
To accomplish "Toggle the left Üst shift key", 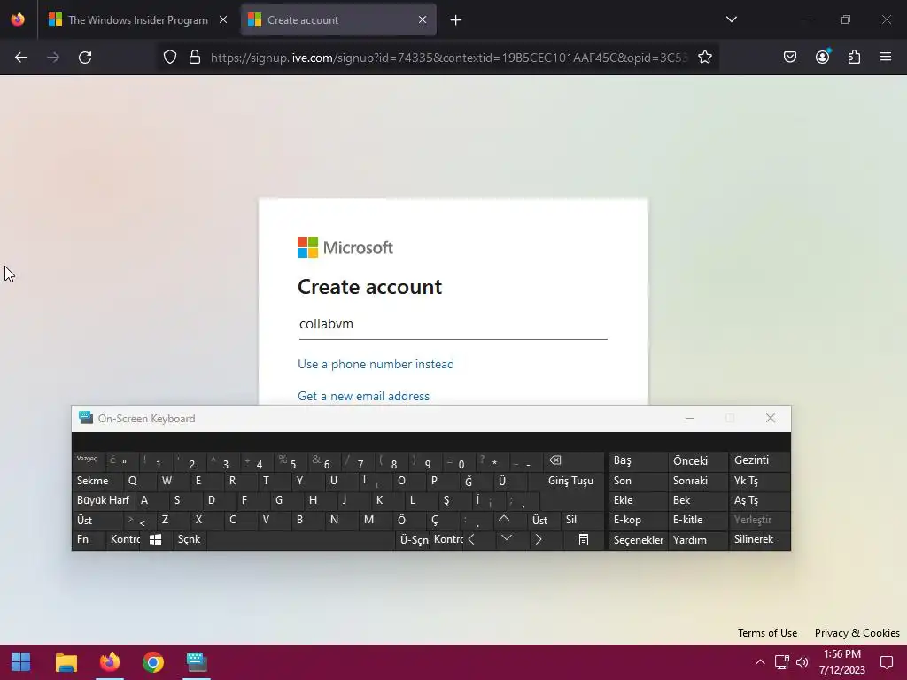I will point(97,520).
